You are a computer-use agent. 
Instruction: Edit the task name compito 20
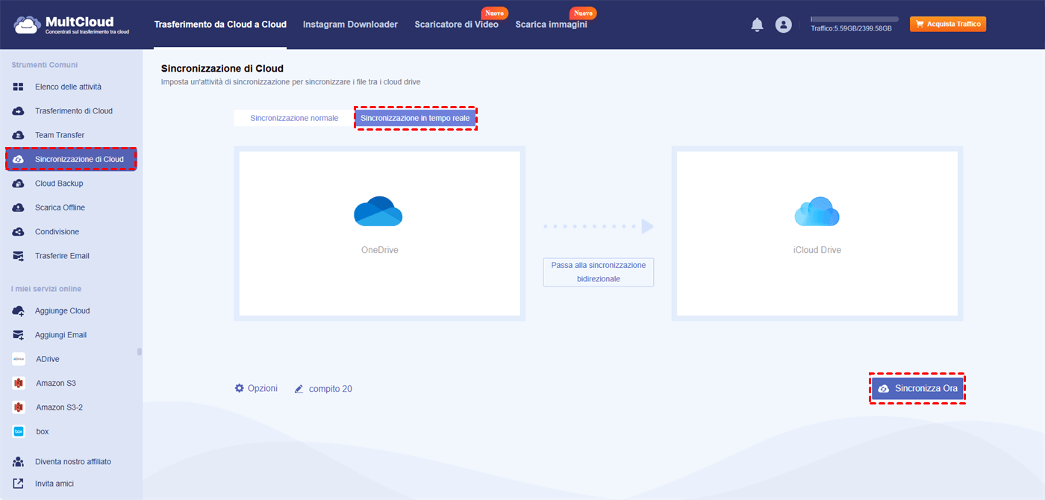(331, 389)
